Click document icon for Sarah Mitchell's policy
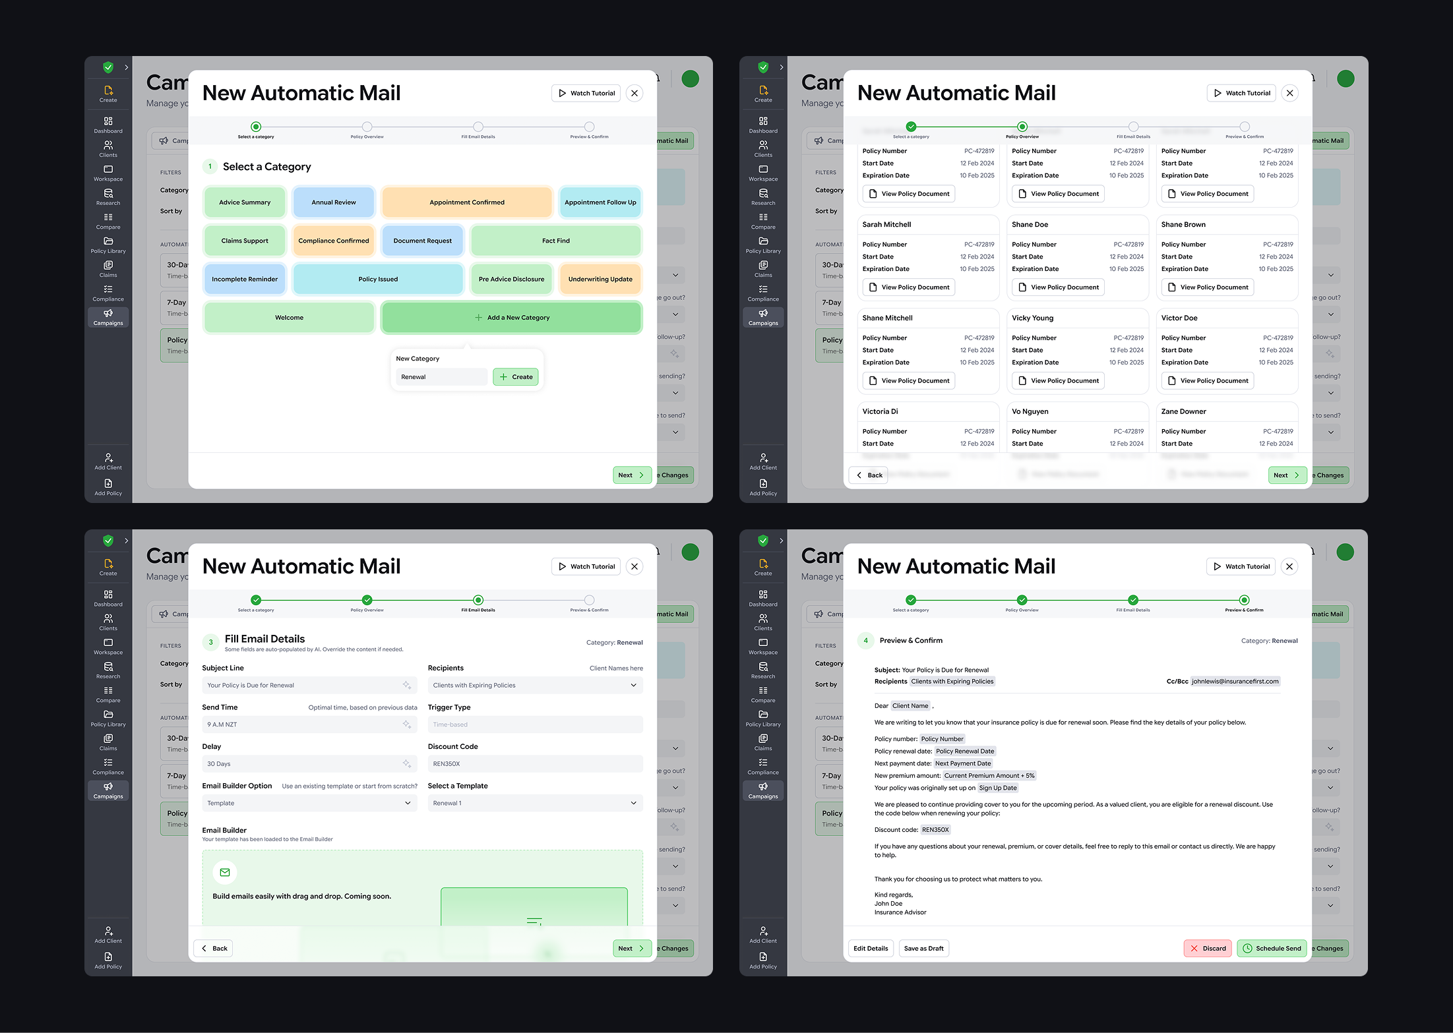 click(873, 287)
